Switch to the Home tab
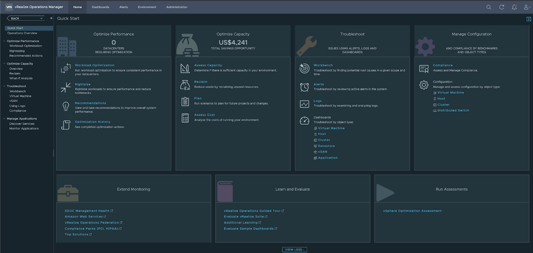533x253 pixels. [78, 7]
